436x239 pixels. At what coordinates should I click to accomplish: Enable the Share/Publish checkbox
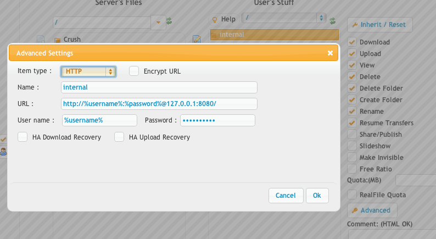pyautogui.click(x=352, y=135)
